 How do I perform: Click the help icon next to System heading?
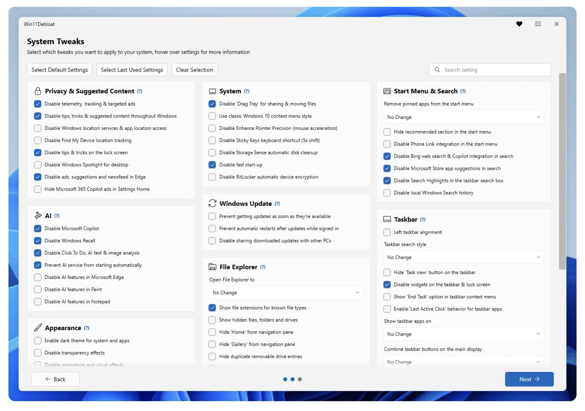[x=247, y=91]
